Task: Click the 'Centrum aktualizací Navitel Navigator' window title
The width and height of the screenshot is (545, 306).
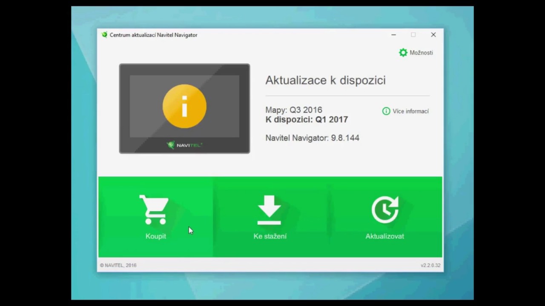Action: pos(153,35)
